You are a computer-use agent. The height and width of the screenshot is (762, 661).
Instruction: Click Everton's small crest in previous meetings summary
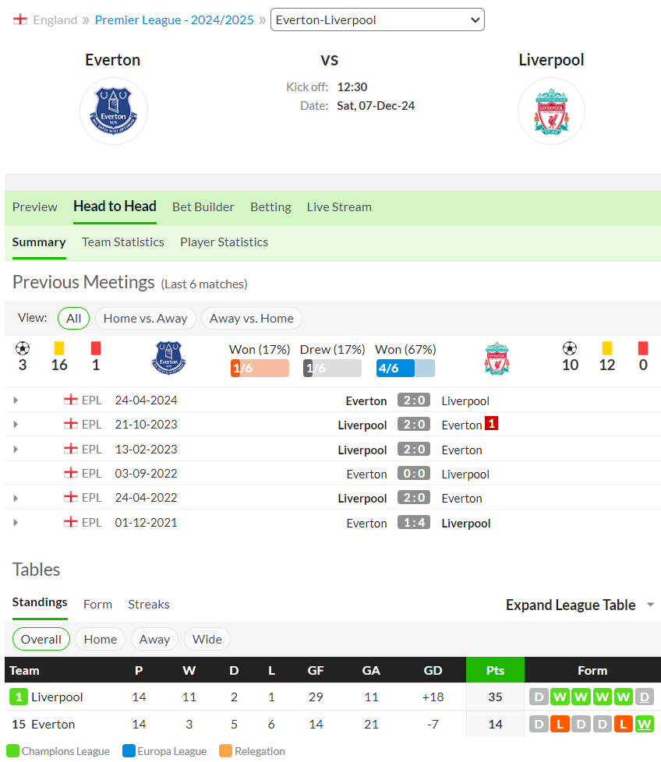(x=168, y=358)
